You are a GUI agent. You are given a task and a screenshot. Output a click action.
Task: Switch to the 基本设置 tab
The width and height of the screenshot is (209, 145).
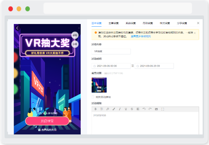click(96, 23)
